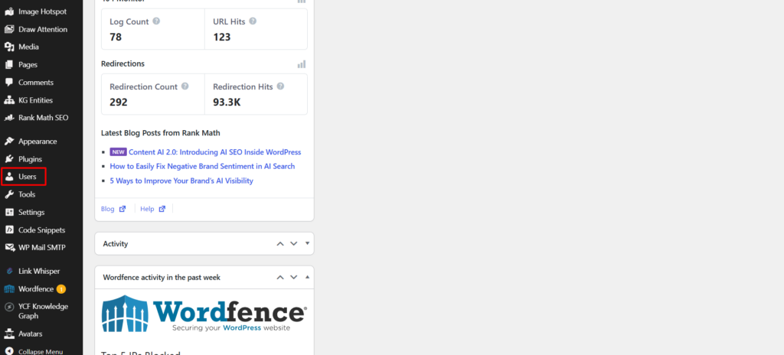Click the Tools wrench icon
This screenshot has height=355, width=784.
(x=9, y=194)
